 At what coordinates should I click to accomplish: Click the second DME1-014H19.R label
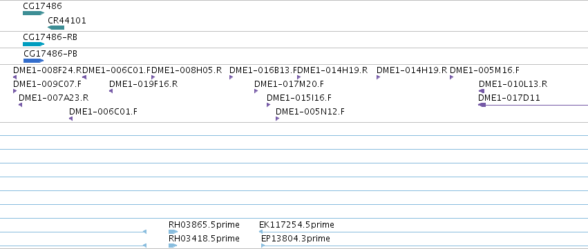[x=412, y=70]
